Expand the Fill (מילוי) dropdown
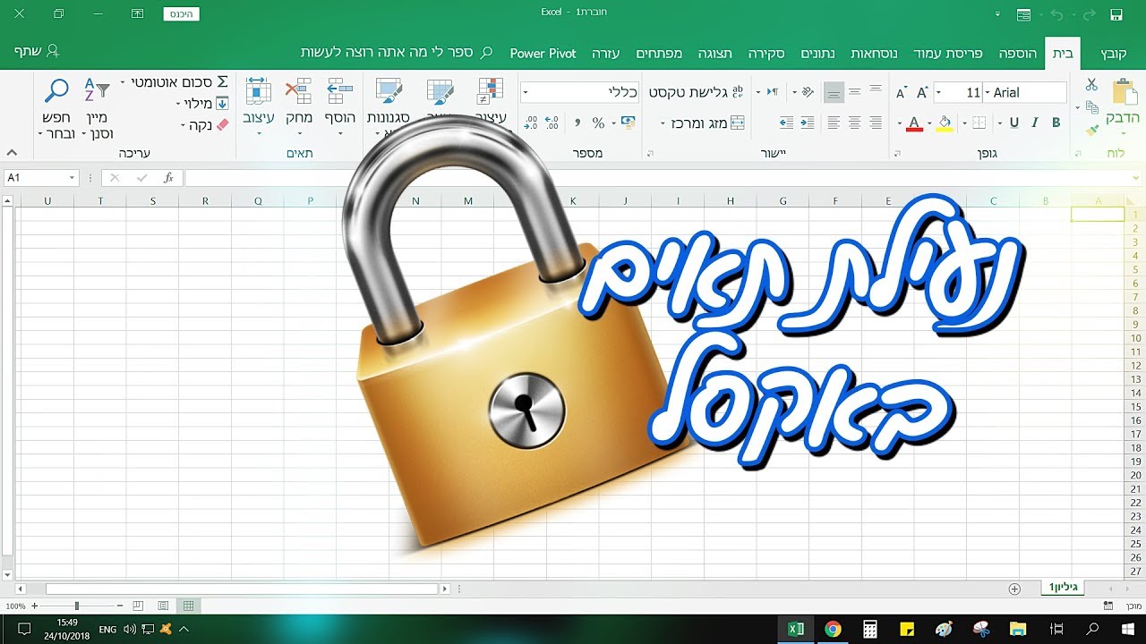The height and width of the screenshot is (644, 1146). tap(179, 104)
